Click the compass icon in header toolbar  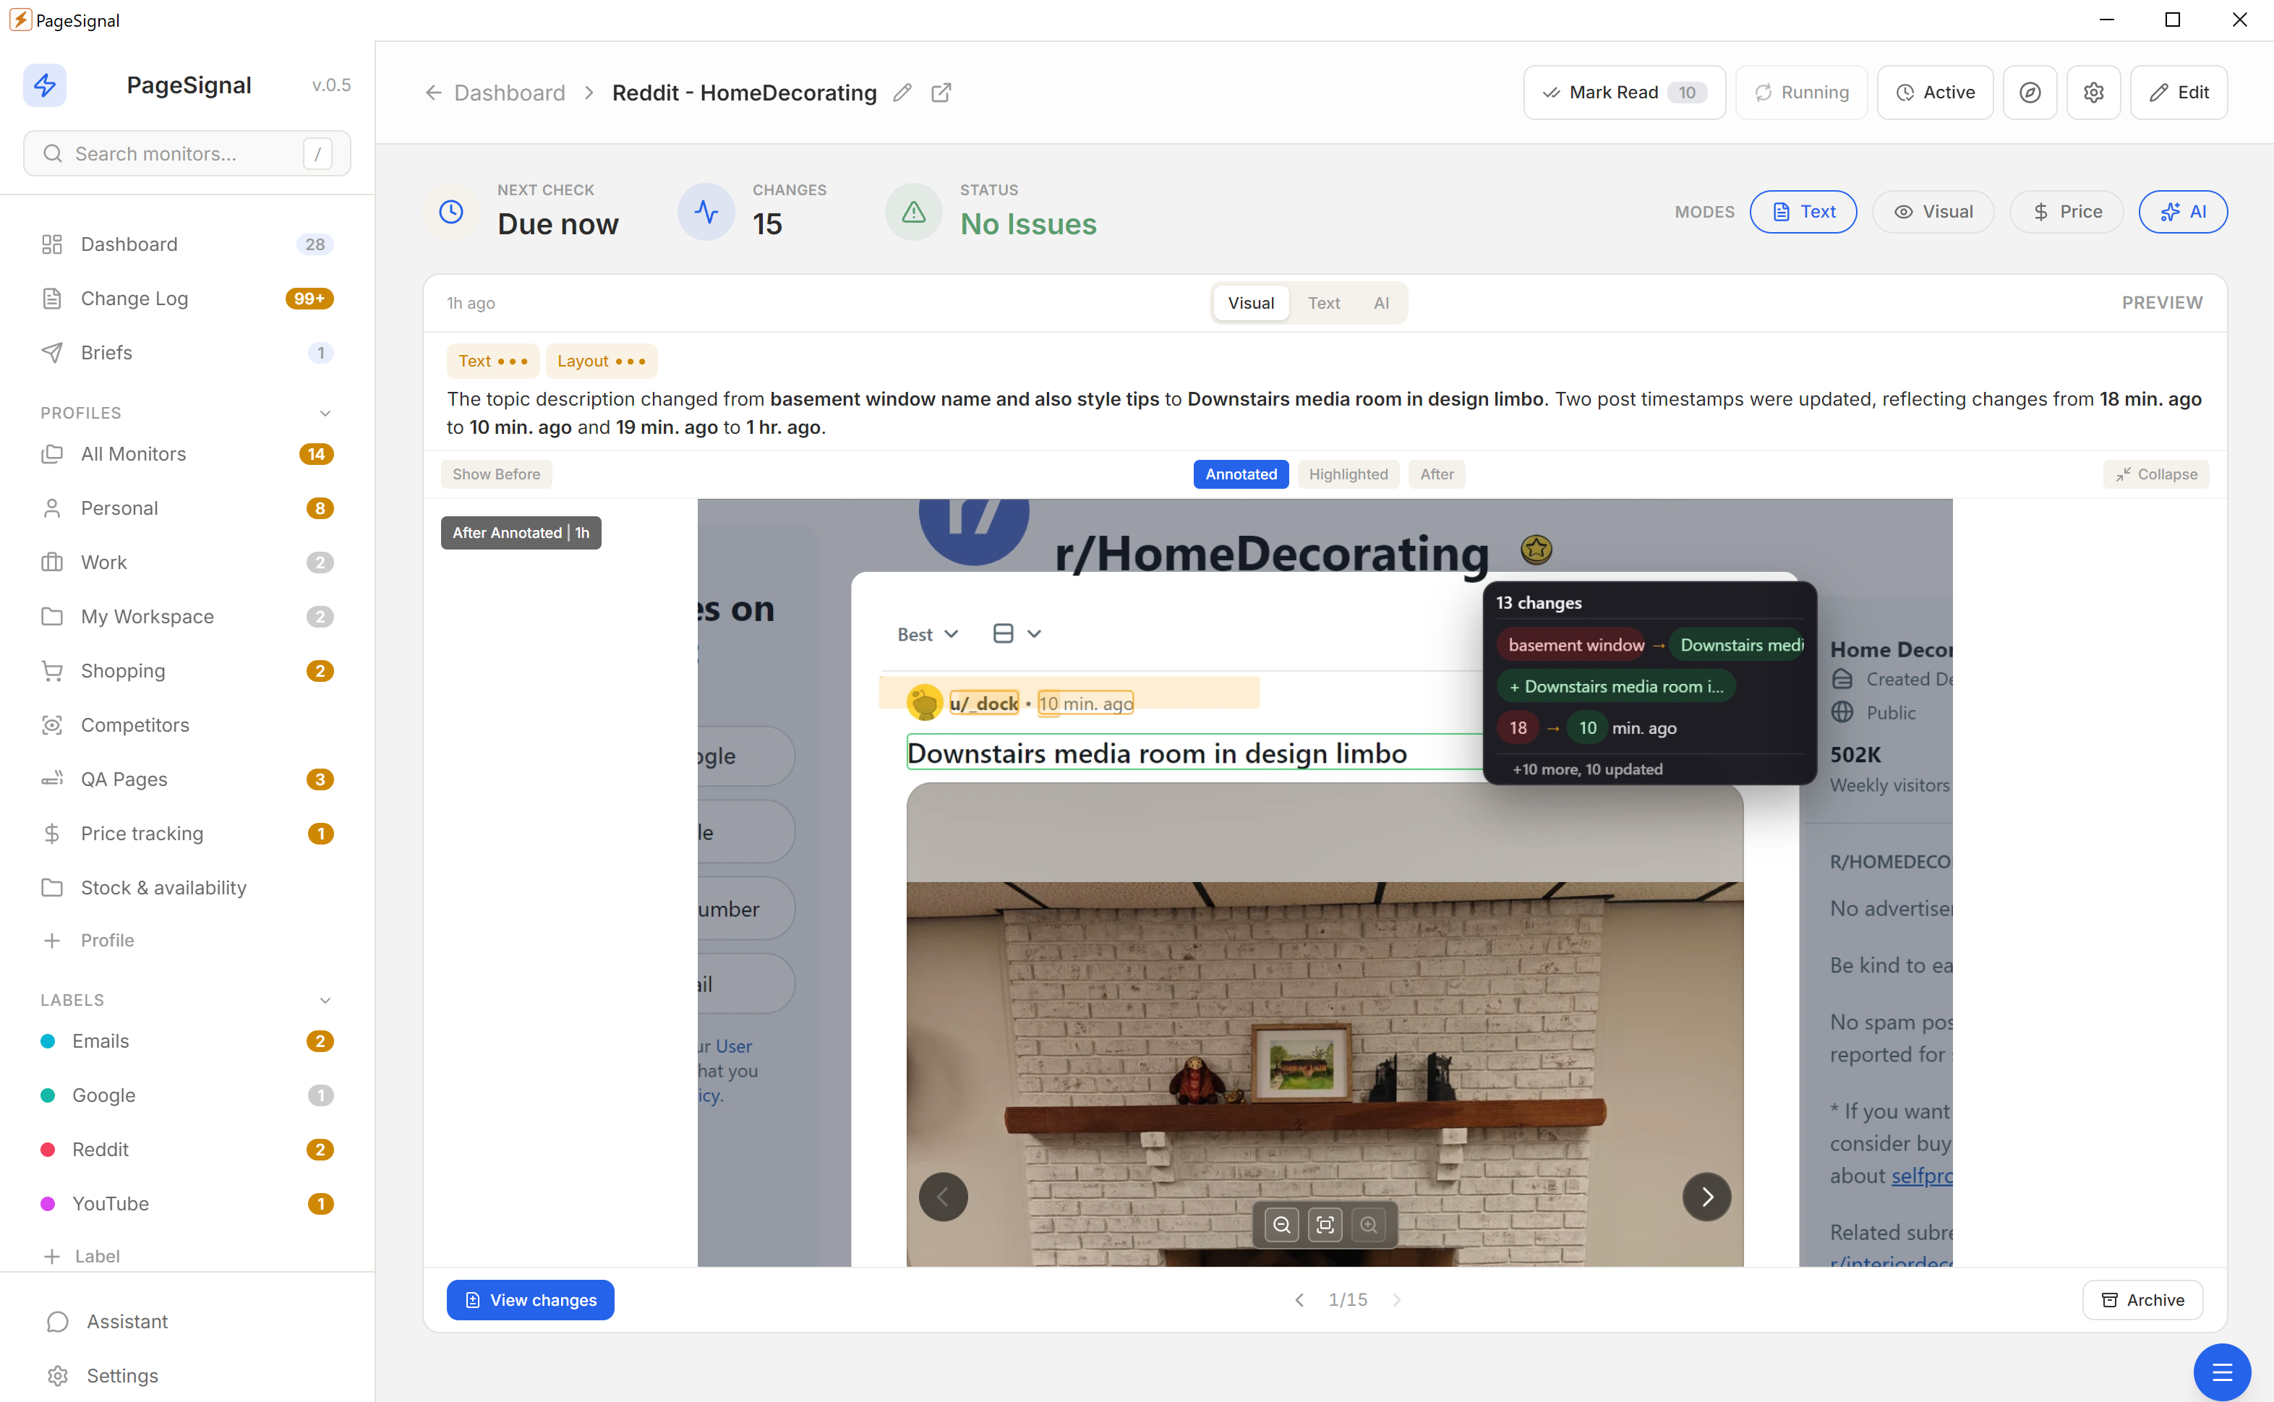pyautogui.click(x=2030, y=93)
